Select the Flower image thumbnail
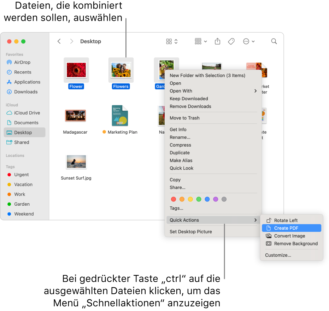 (76, 70)
